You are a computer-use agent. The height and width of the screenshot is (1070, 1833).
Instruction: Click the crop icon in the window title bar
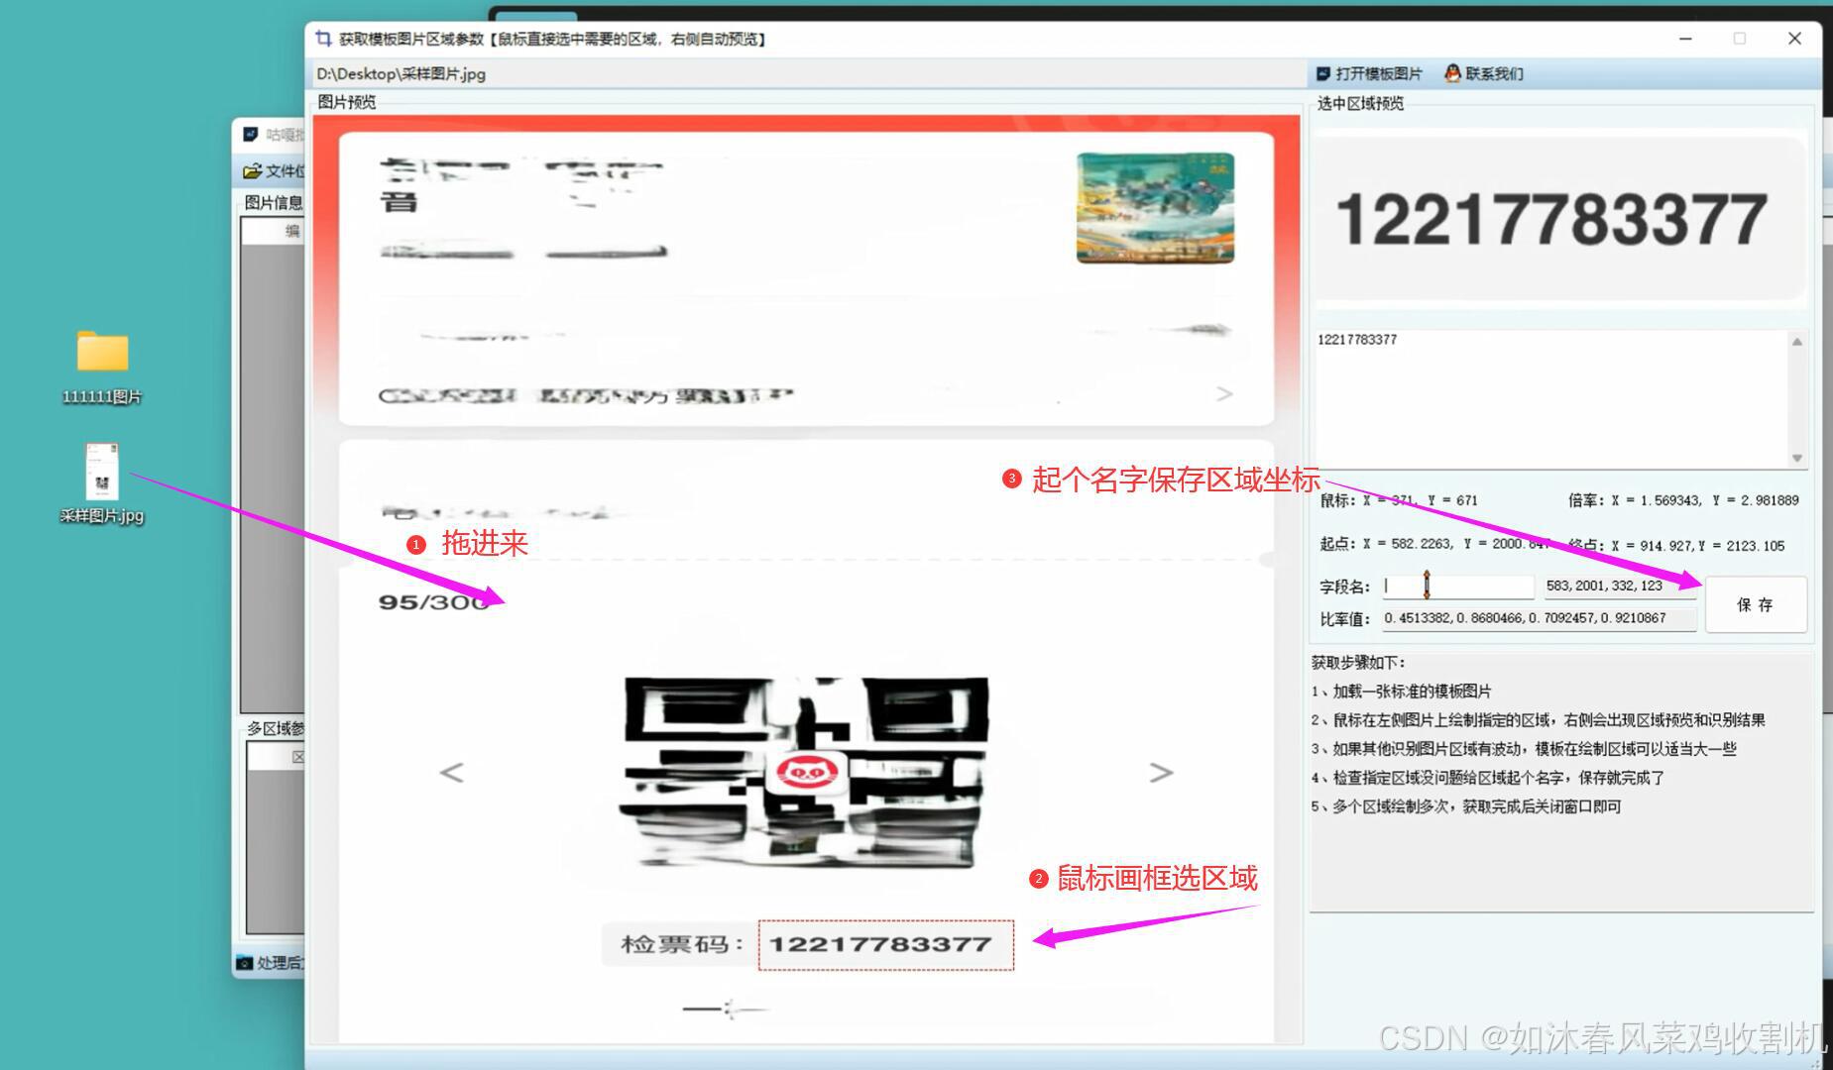[x=323, y=39]
